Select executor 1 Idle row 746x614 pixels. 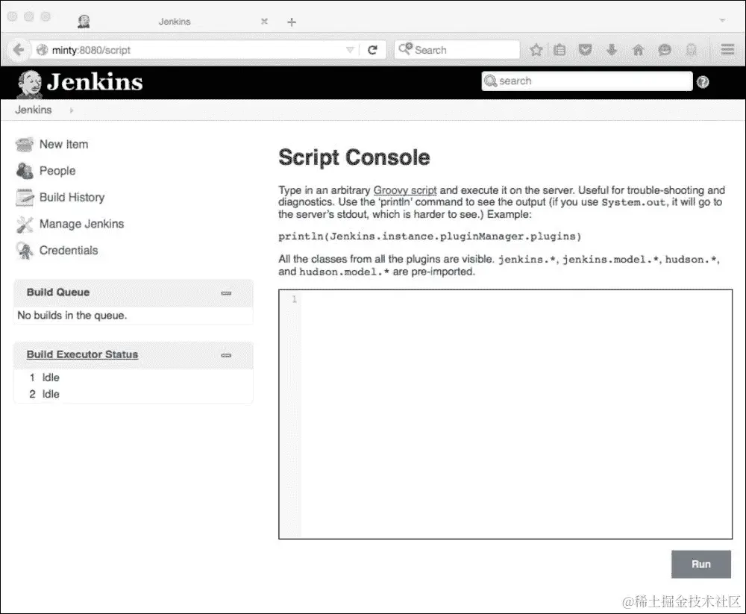(x=44, y=378)
